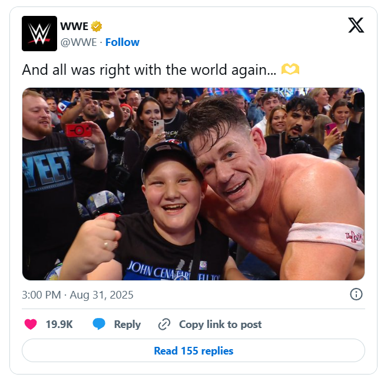Click the chain link copy icon
The height and width of the screenshot is (381, 384).
164,324
